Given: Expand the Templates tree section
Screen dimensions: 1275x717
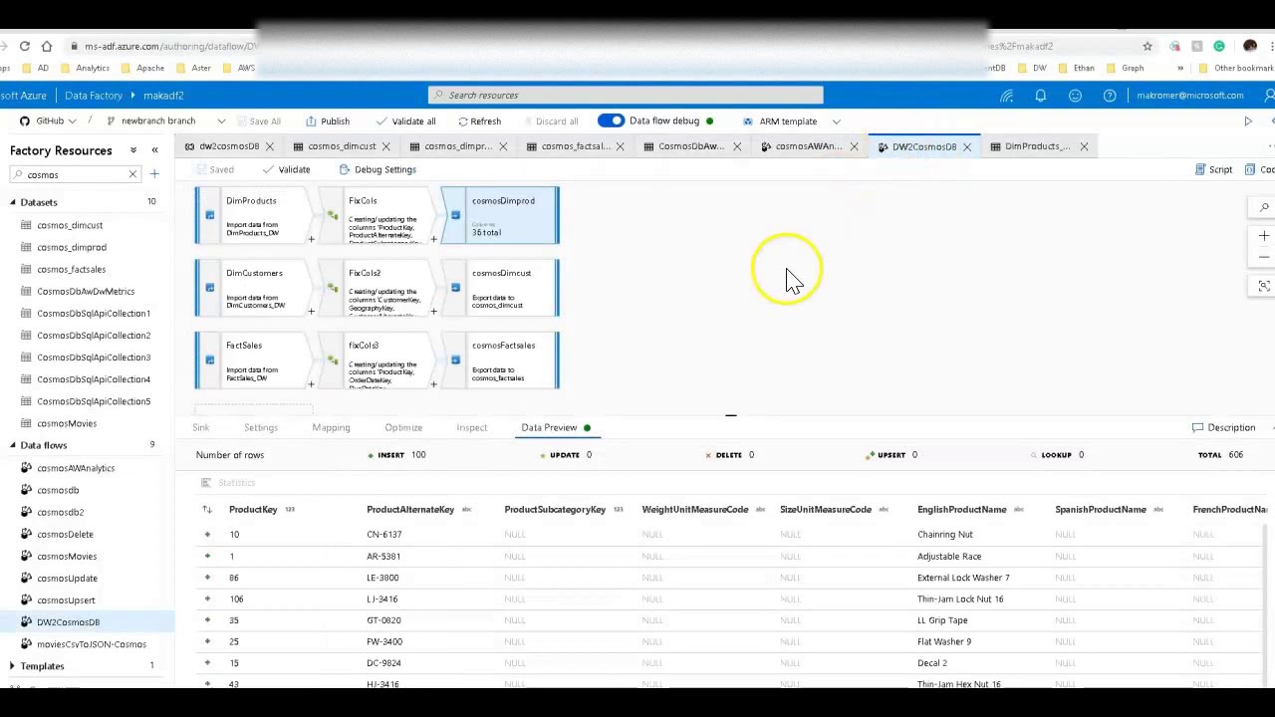Looking at the screenshot, I should coord(13,666).
